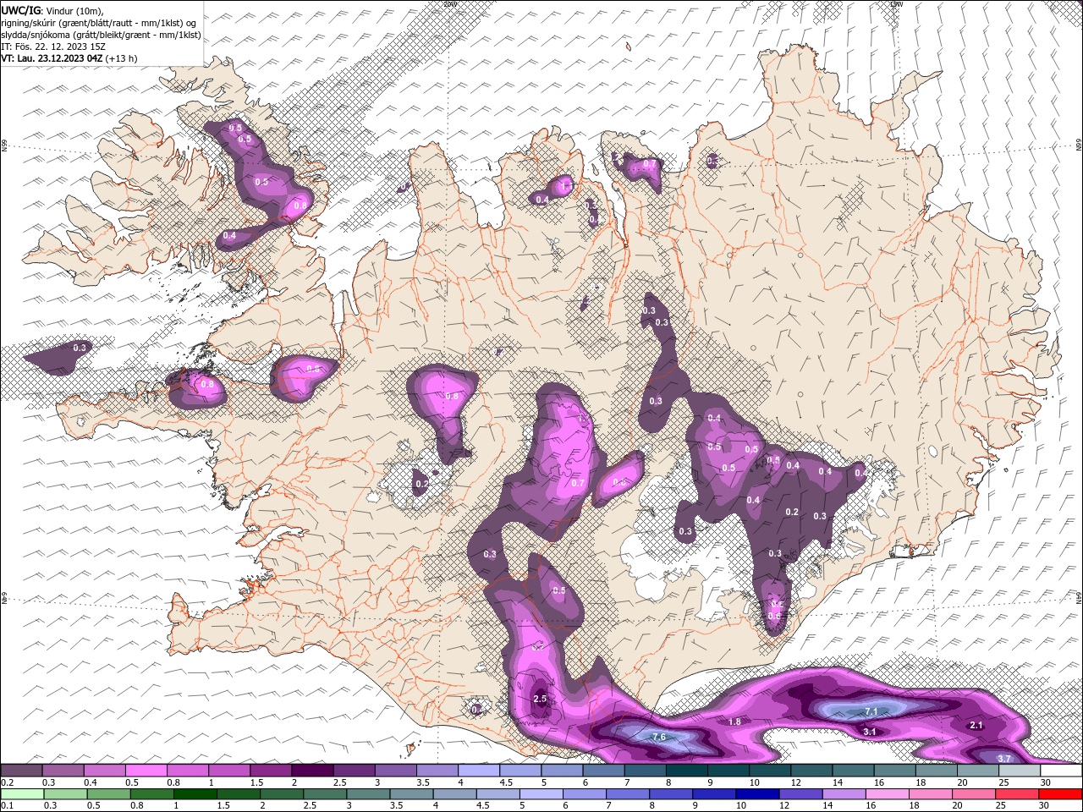
Task: Click the 7.6 precipitation value on the map
Action: pos(659,737)
